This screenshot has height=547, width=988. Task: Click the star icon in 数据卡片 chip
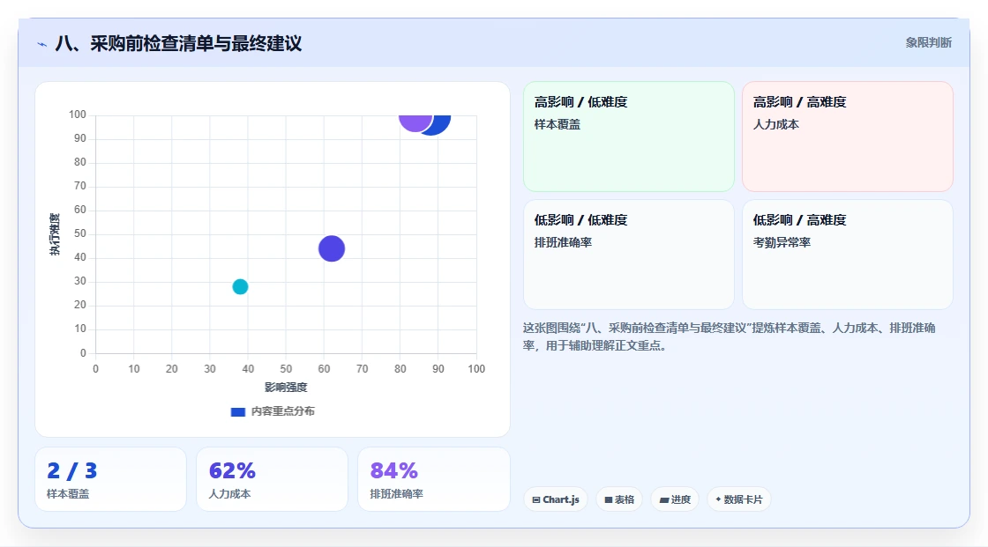pyautogui.click(x=718, y=499)
